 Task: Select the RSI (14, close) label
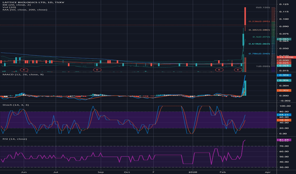pyautogui.click(x=15, y=139)
